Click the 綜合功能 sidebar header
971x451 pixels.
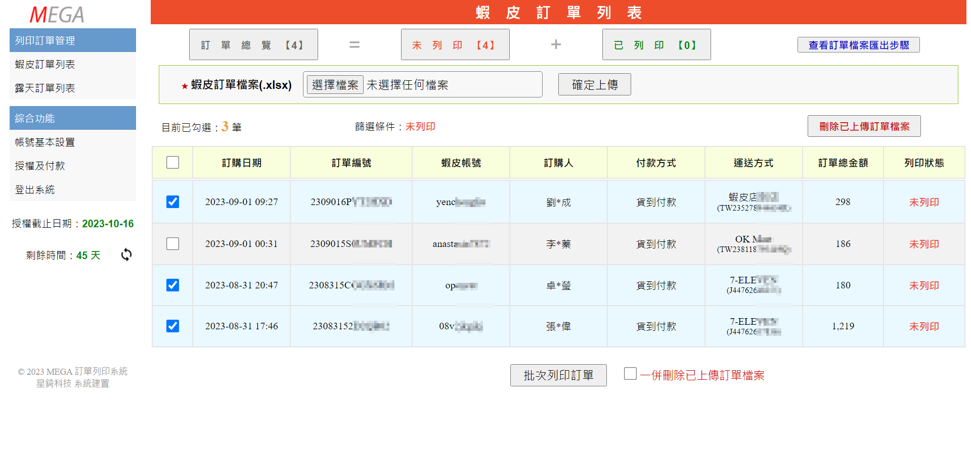tap(73, 118)
